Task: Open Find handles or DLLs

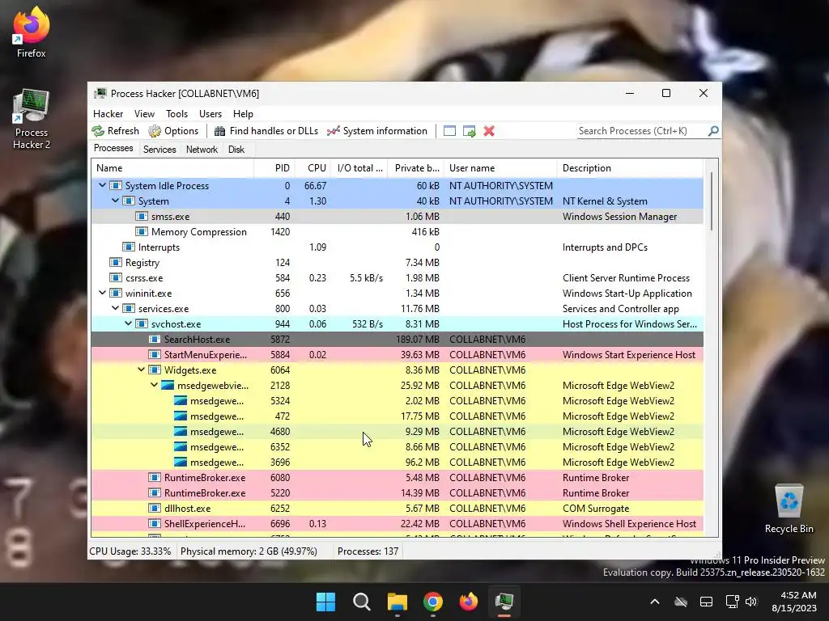Action: 266,131
